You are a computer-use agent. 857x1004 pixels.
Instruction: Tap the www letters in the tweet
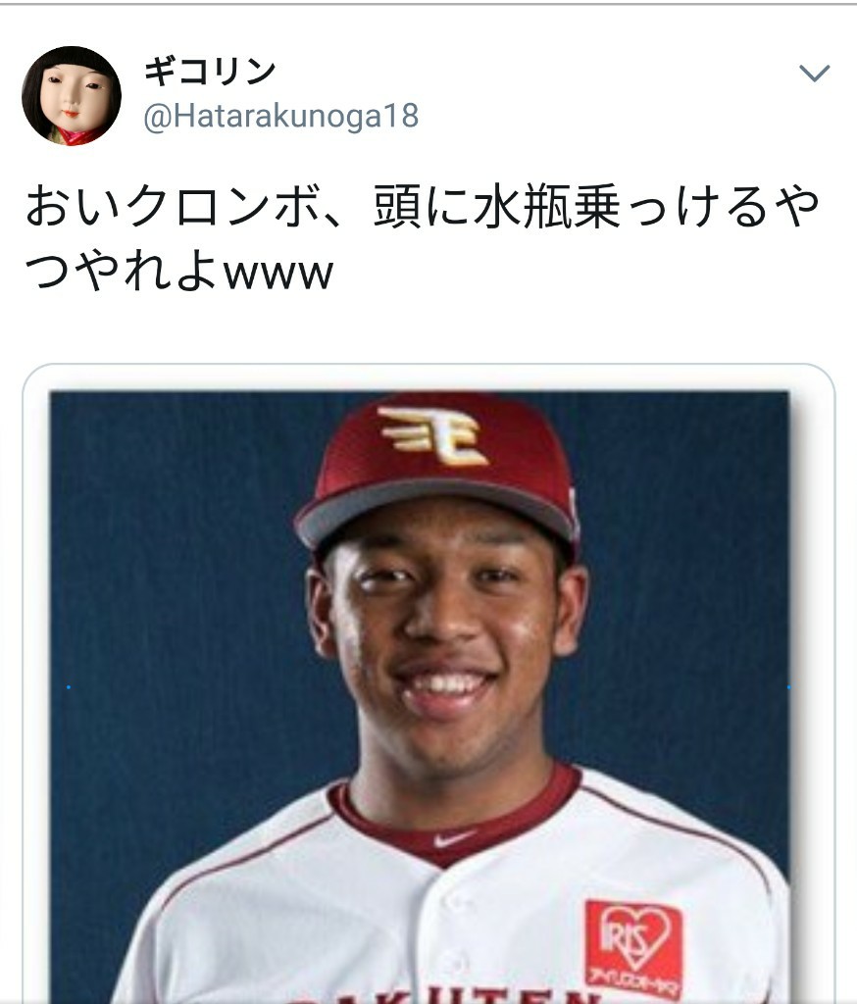(x=278, y=275)
